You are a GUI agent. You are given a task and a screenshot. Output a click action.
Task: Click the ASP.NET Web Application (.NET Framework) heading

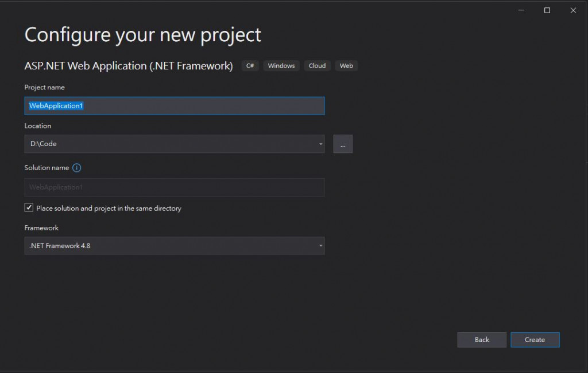129,66
